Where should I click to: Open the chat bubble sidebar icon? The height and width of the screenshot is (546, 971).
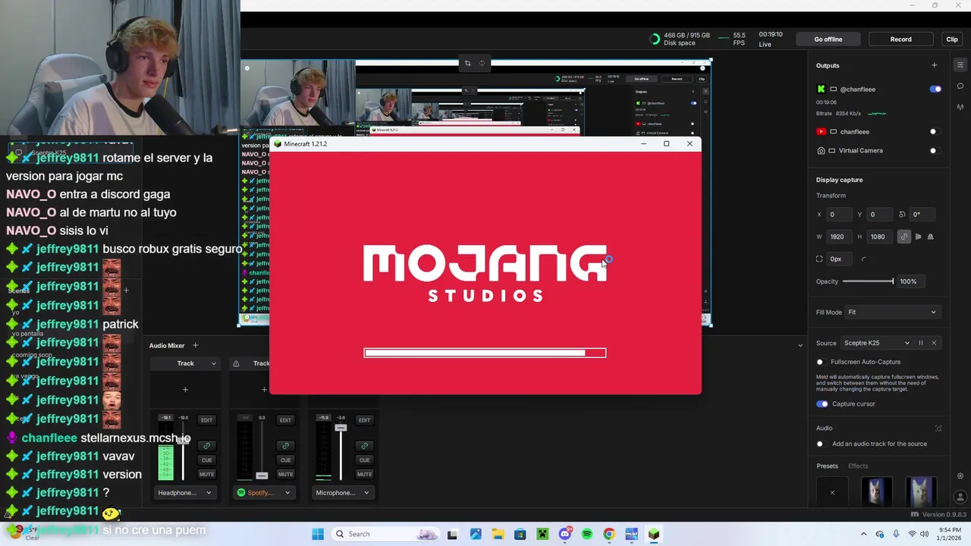click(x=960, y=86)
